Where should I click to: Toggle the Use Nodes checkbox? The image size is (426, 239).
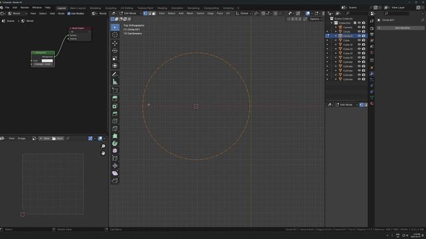69,13
